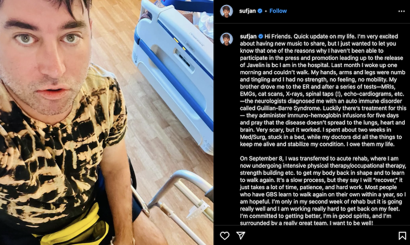Viewport: 410px width, 245px height.
Task: Open the three-dot more options menu
Action: [x=402, y=11]
